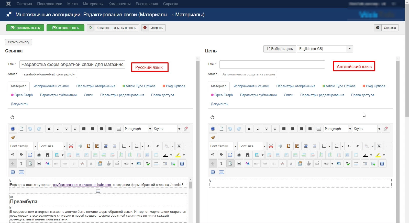Click the insert image icon in Цель editor
409x223 pixels.
[339, 163]
